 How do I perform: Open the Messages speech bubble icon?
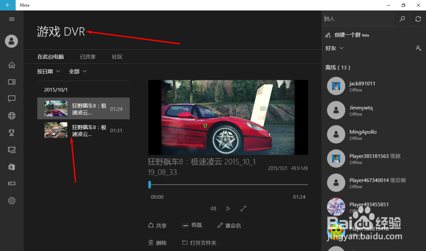coord(12,98)
